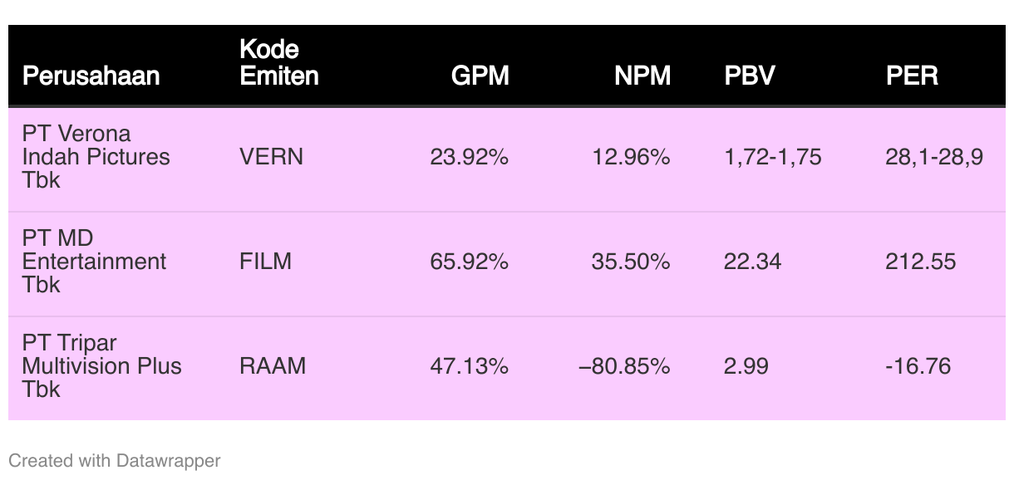Select the -16.76 PER value
Screen dimensions: 1014x480
(918, 366)
